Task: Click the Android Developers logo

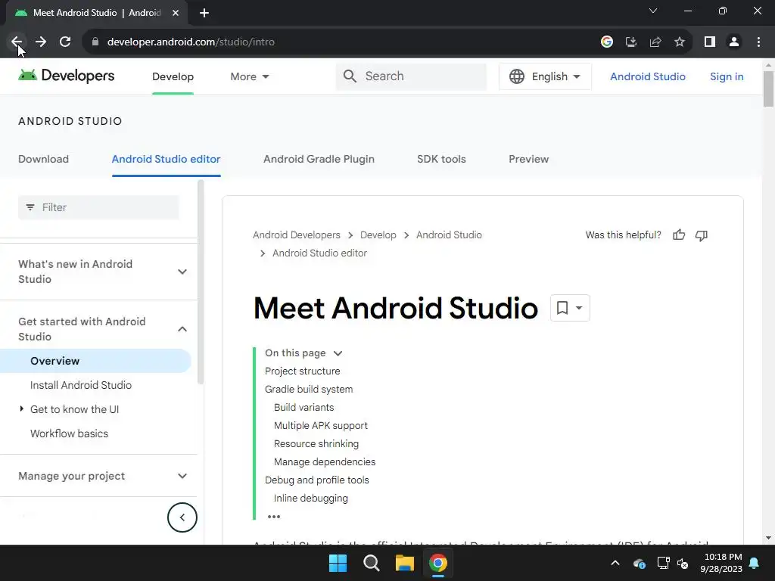Action: pyautogui.click(x=67, y=76)
